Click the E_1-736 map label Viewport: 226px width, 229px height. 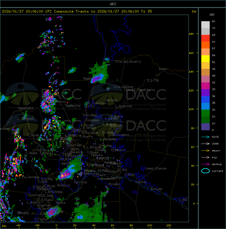pos(153,81)
